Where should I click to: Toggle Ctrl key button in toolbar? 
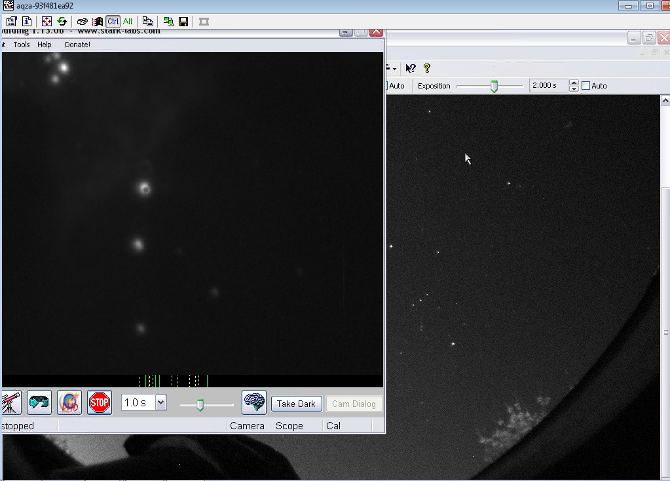point(113,22)
